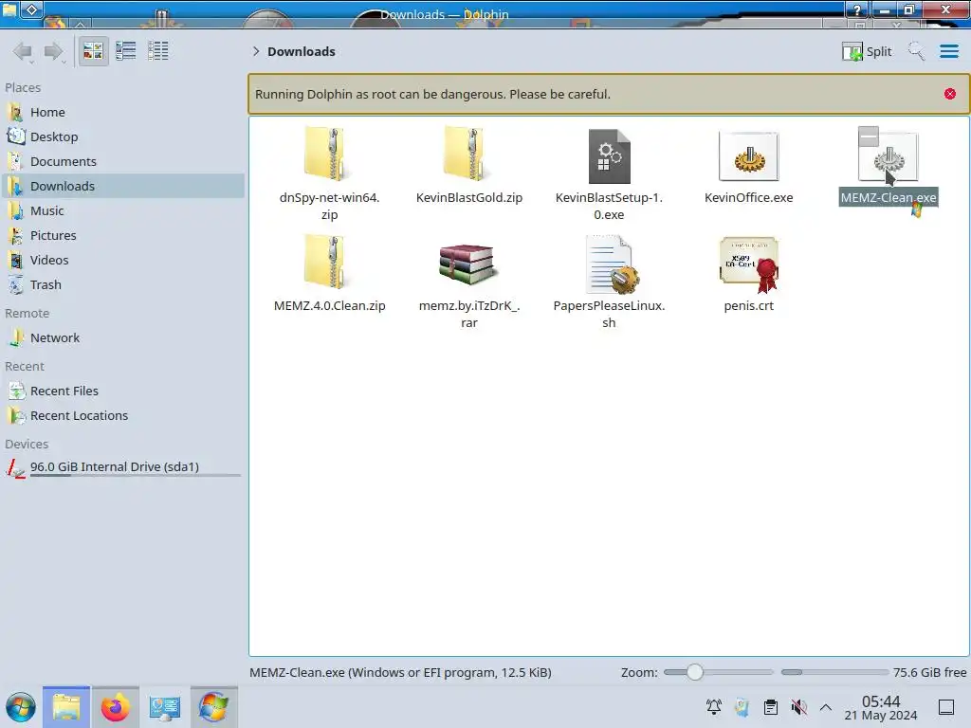
Task: Expand hidden tray icons arrow
Action: tap(826, 707)
